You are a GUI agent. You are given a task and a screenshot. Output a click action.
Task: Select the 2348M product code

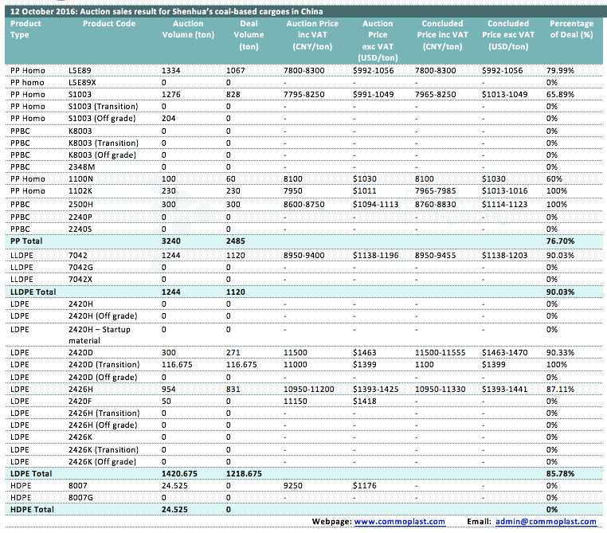pos(82,167)
